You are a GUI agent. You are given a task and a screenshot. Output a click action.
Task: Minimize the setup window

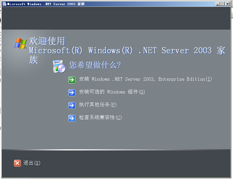click(x=218, y=4)
